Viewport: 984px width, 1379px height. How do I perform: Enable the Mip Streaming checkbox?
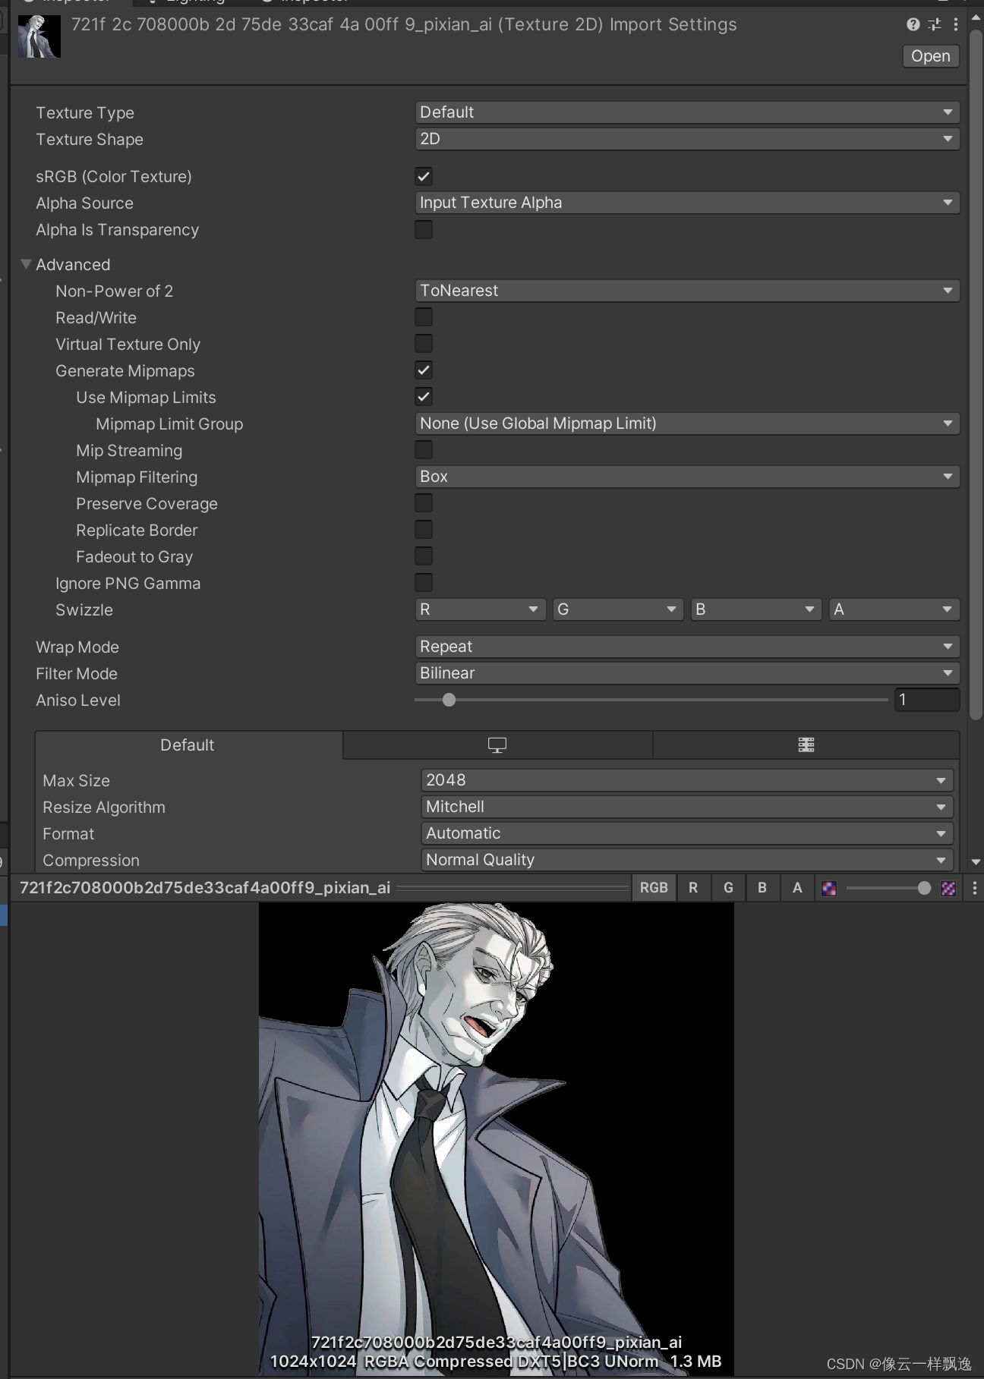[424, 450]
